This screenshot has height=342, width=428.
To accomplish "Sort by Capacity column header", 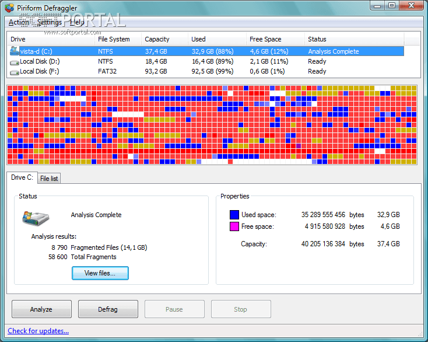I will [x=164, y=39].
